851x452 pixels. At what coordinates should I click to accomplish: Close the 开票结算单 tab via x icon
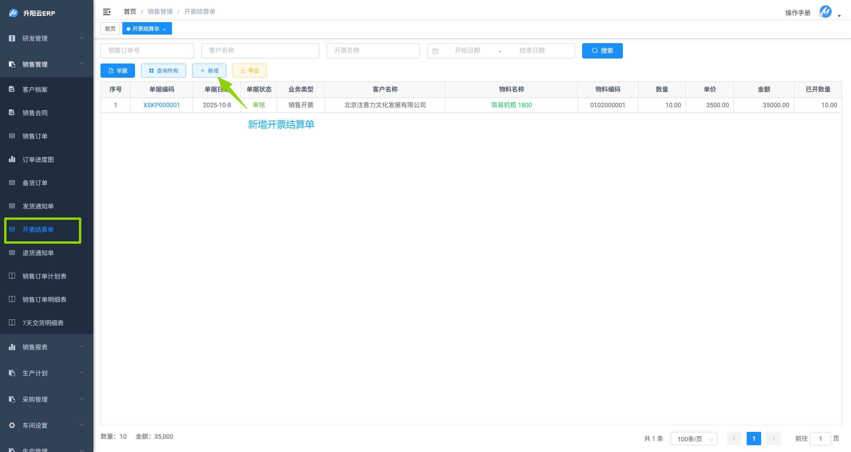click(164, 30)
